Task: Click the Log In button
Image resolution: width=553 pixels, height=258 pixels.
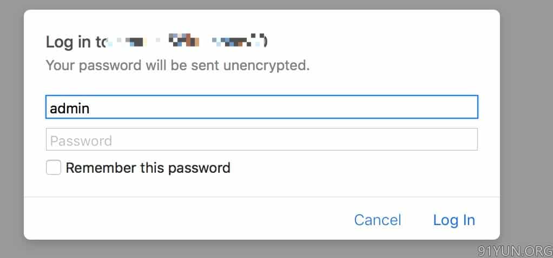Action: tap(454, 220)
